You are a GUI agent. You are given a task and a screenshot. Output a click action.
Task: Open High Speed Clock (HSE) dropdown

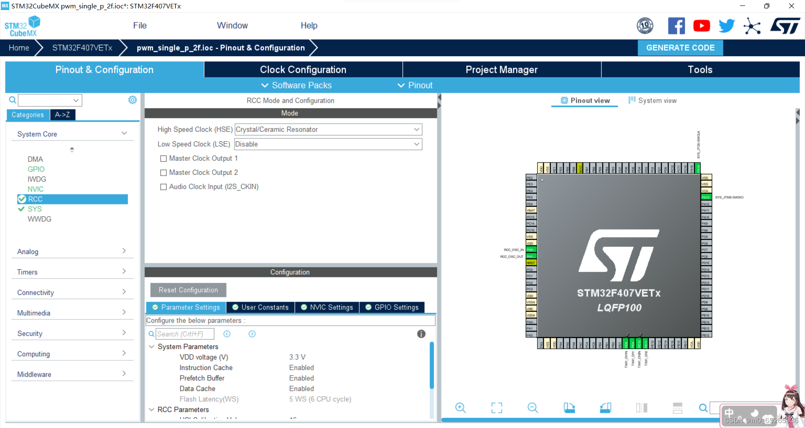328,130
